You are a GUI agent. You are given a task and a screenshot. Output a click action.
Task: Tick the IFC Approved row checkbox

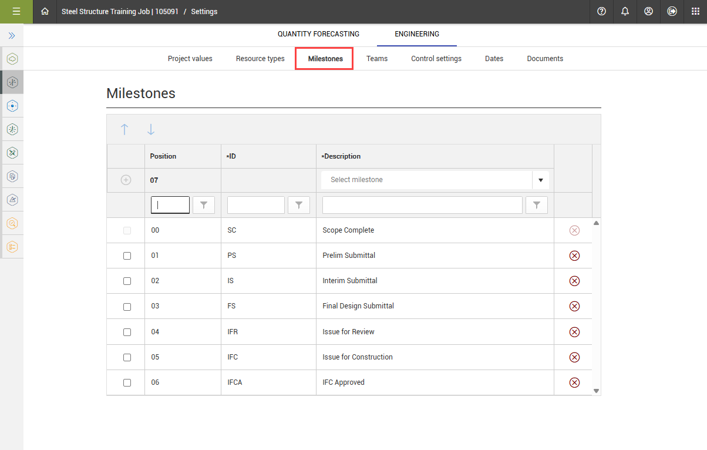pyautogui.click(x=127, y=382)
